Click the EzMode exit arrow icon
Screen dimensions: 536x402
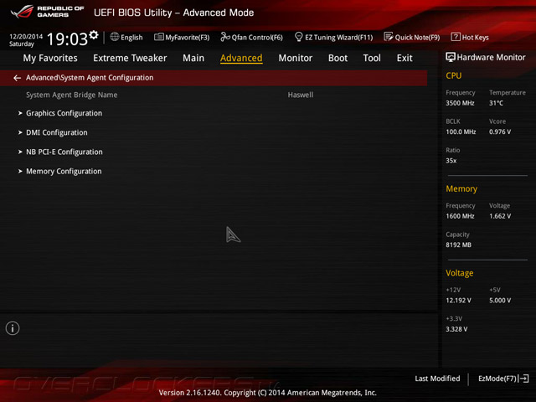click(524, 379)
